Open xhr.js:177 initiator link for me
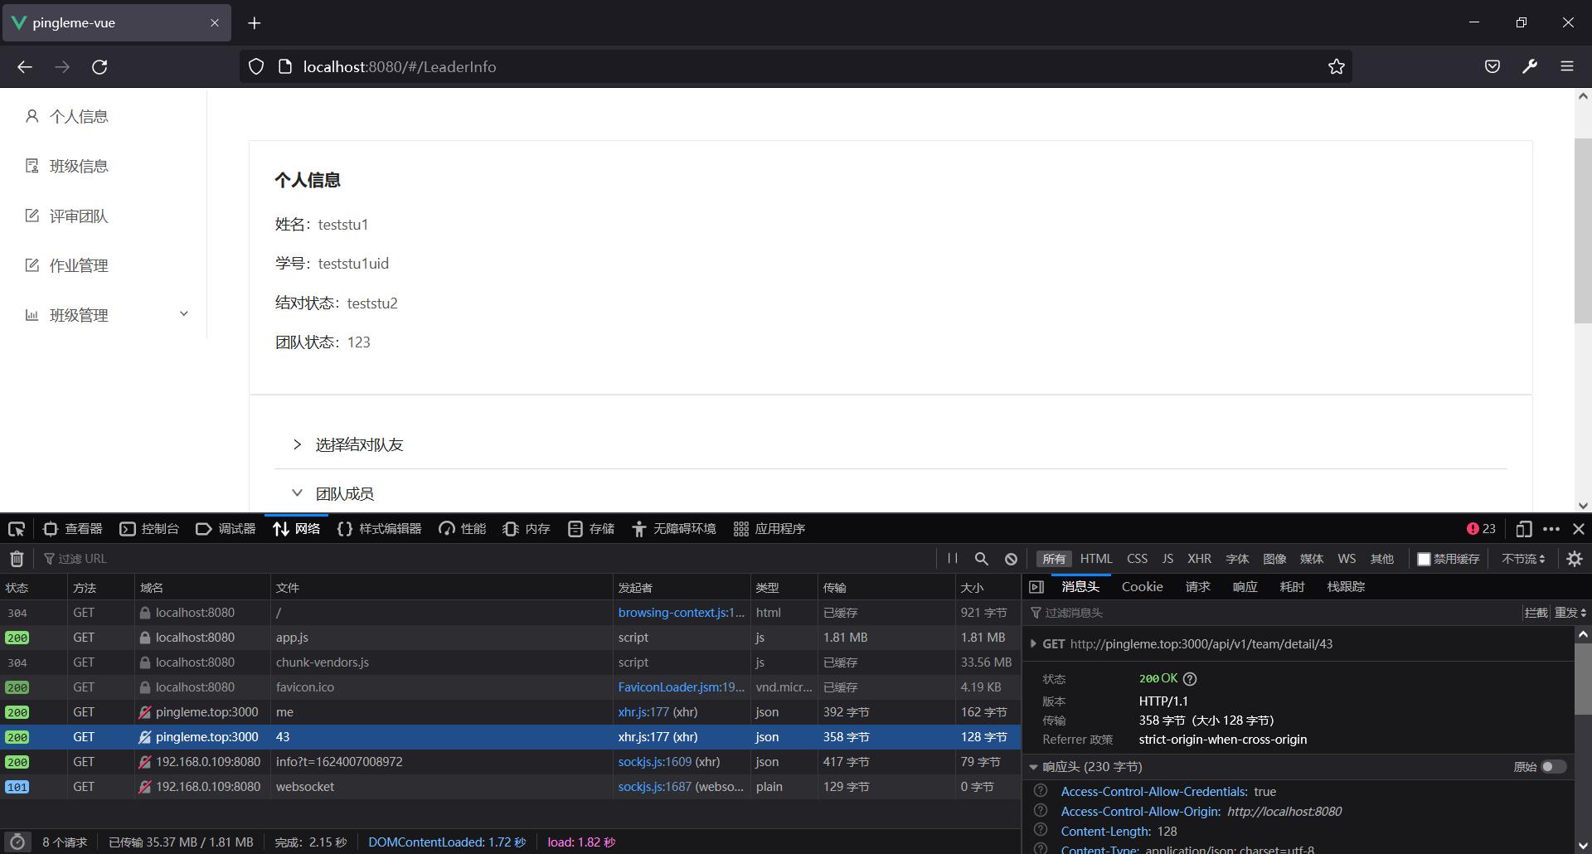This screenshot has height=854, width=1592. click(643, 712)
